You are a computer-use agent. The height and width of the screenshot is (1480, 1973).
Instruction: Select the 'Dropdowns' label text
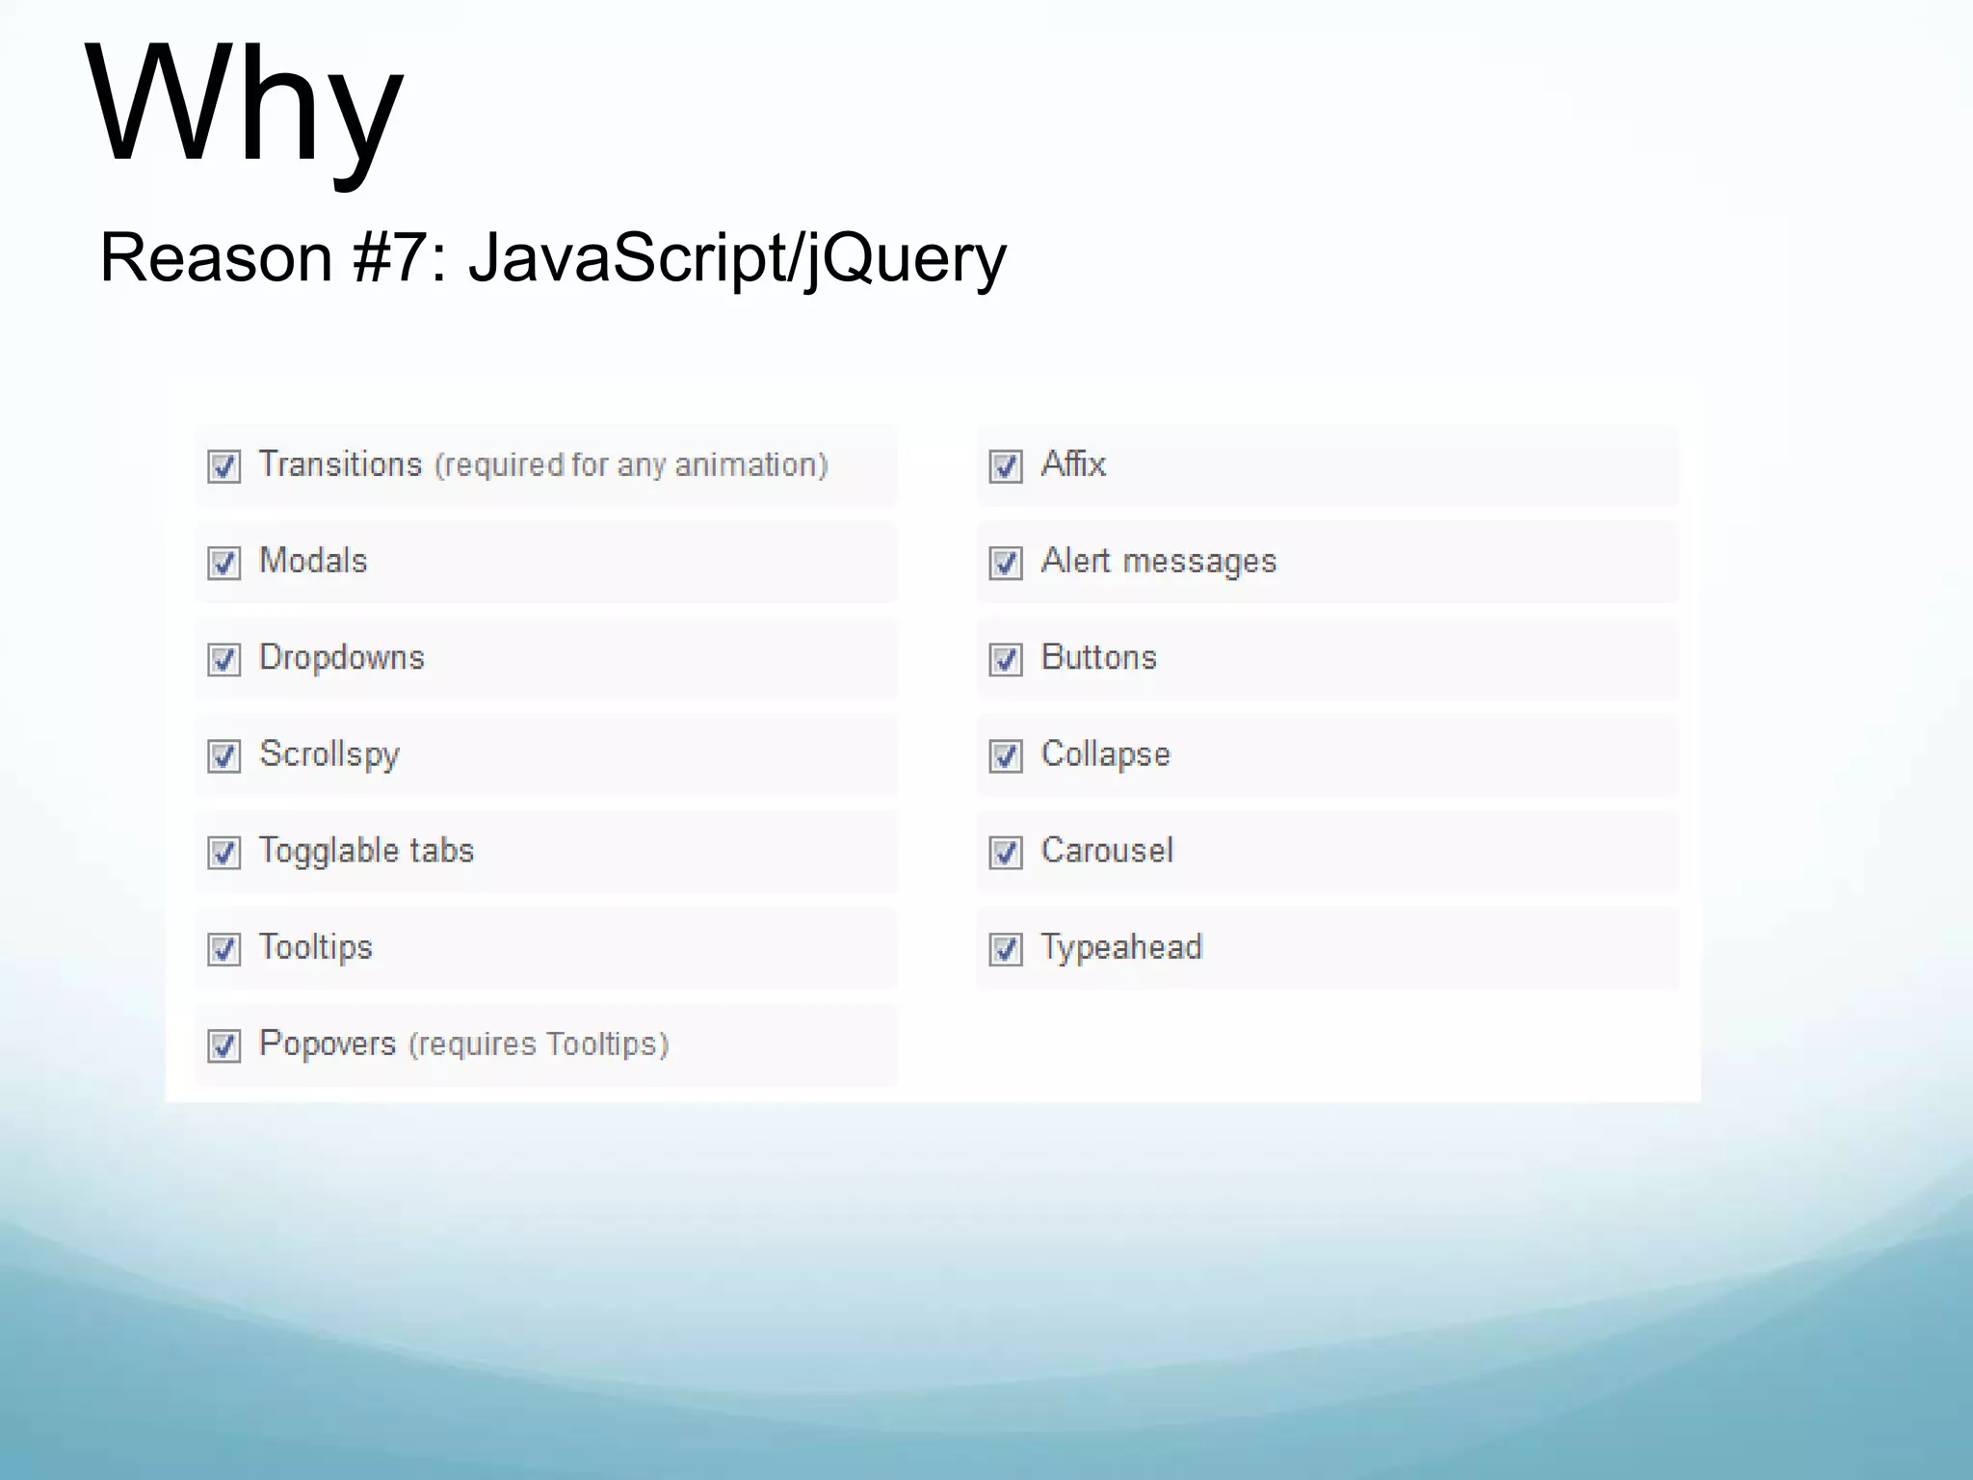coord(342,658)
